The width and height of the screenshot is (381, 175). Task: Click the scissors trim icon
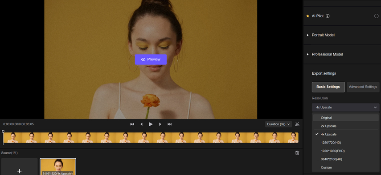coord(297,124)
